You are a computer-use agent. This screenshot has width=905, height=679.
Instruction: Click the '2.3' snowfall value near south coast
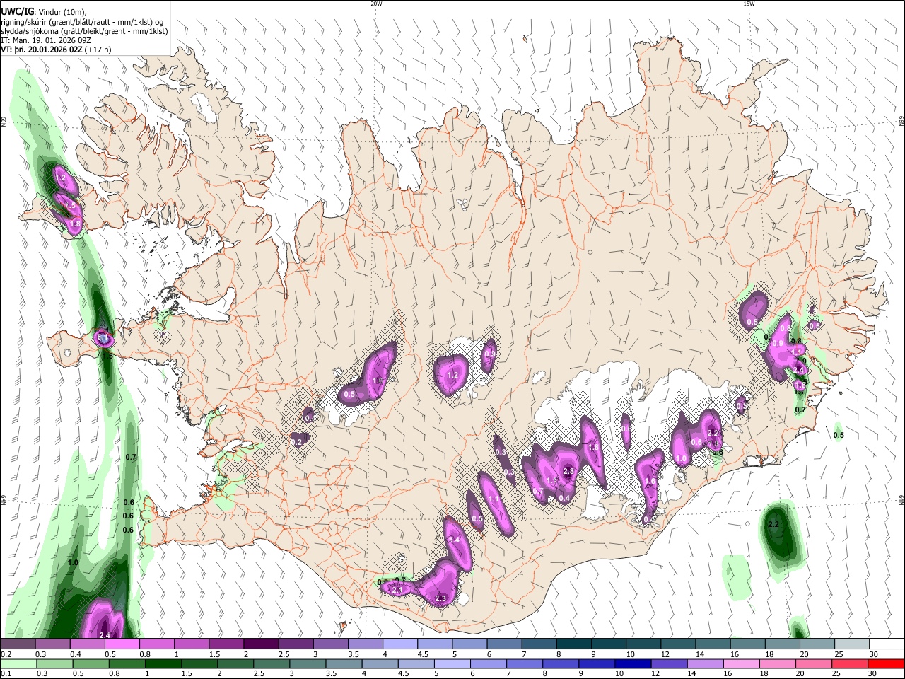click(440, 598)
